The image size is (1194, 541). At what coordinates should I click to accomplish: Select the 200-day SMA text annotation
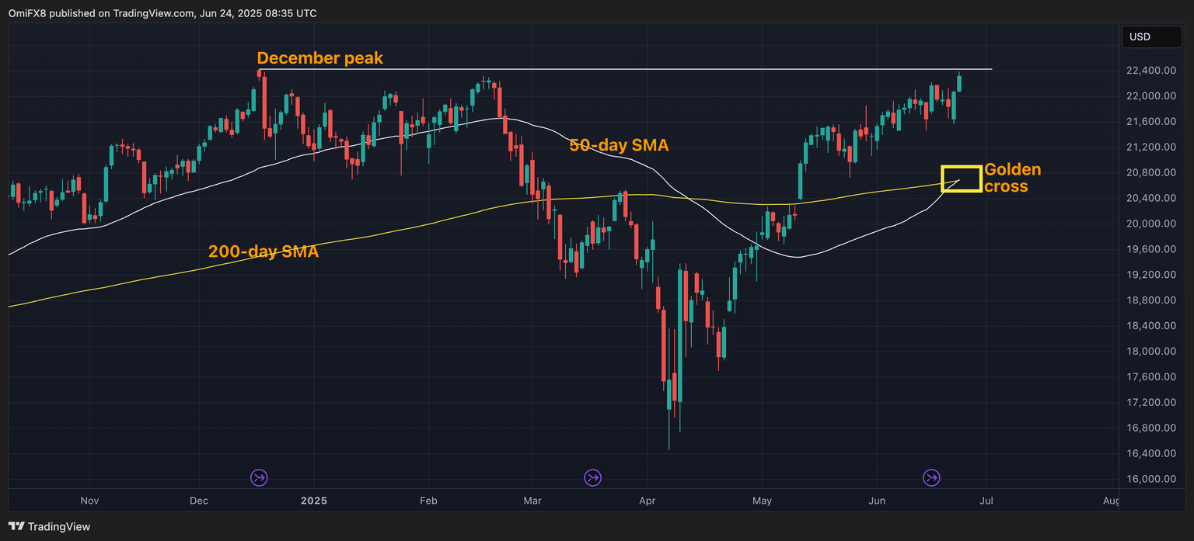tap(263, 251)
